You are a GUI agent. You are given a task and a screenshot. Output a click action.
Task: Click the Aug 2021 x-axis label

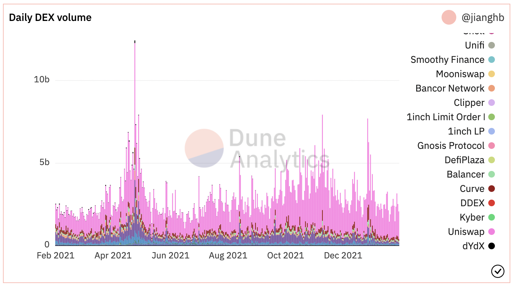[x=228, y=255]
